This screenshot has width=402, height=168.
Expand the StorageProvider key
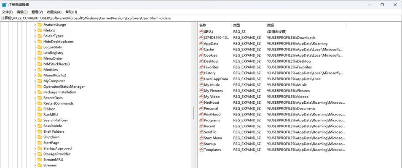coord(35,154)
